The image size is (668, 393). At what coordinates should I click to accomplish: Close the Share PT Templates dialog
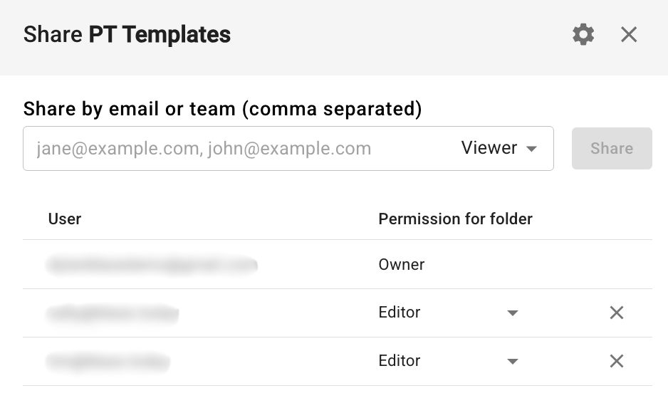pyautogui.click(x=629, y=34)
